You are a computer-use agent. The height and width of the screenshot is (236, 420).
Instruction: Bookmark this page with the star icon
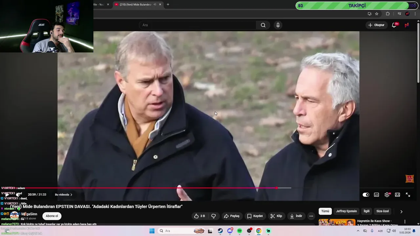[x=377, y=14]
